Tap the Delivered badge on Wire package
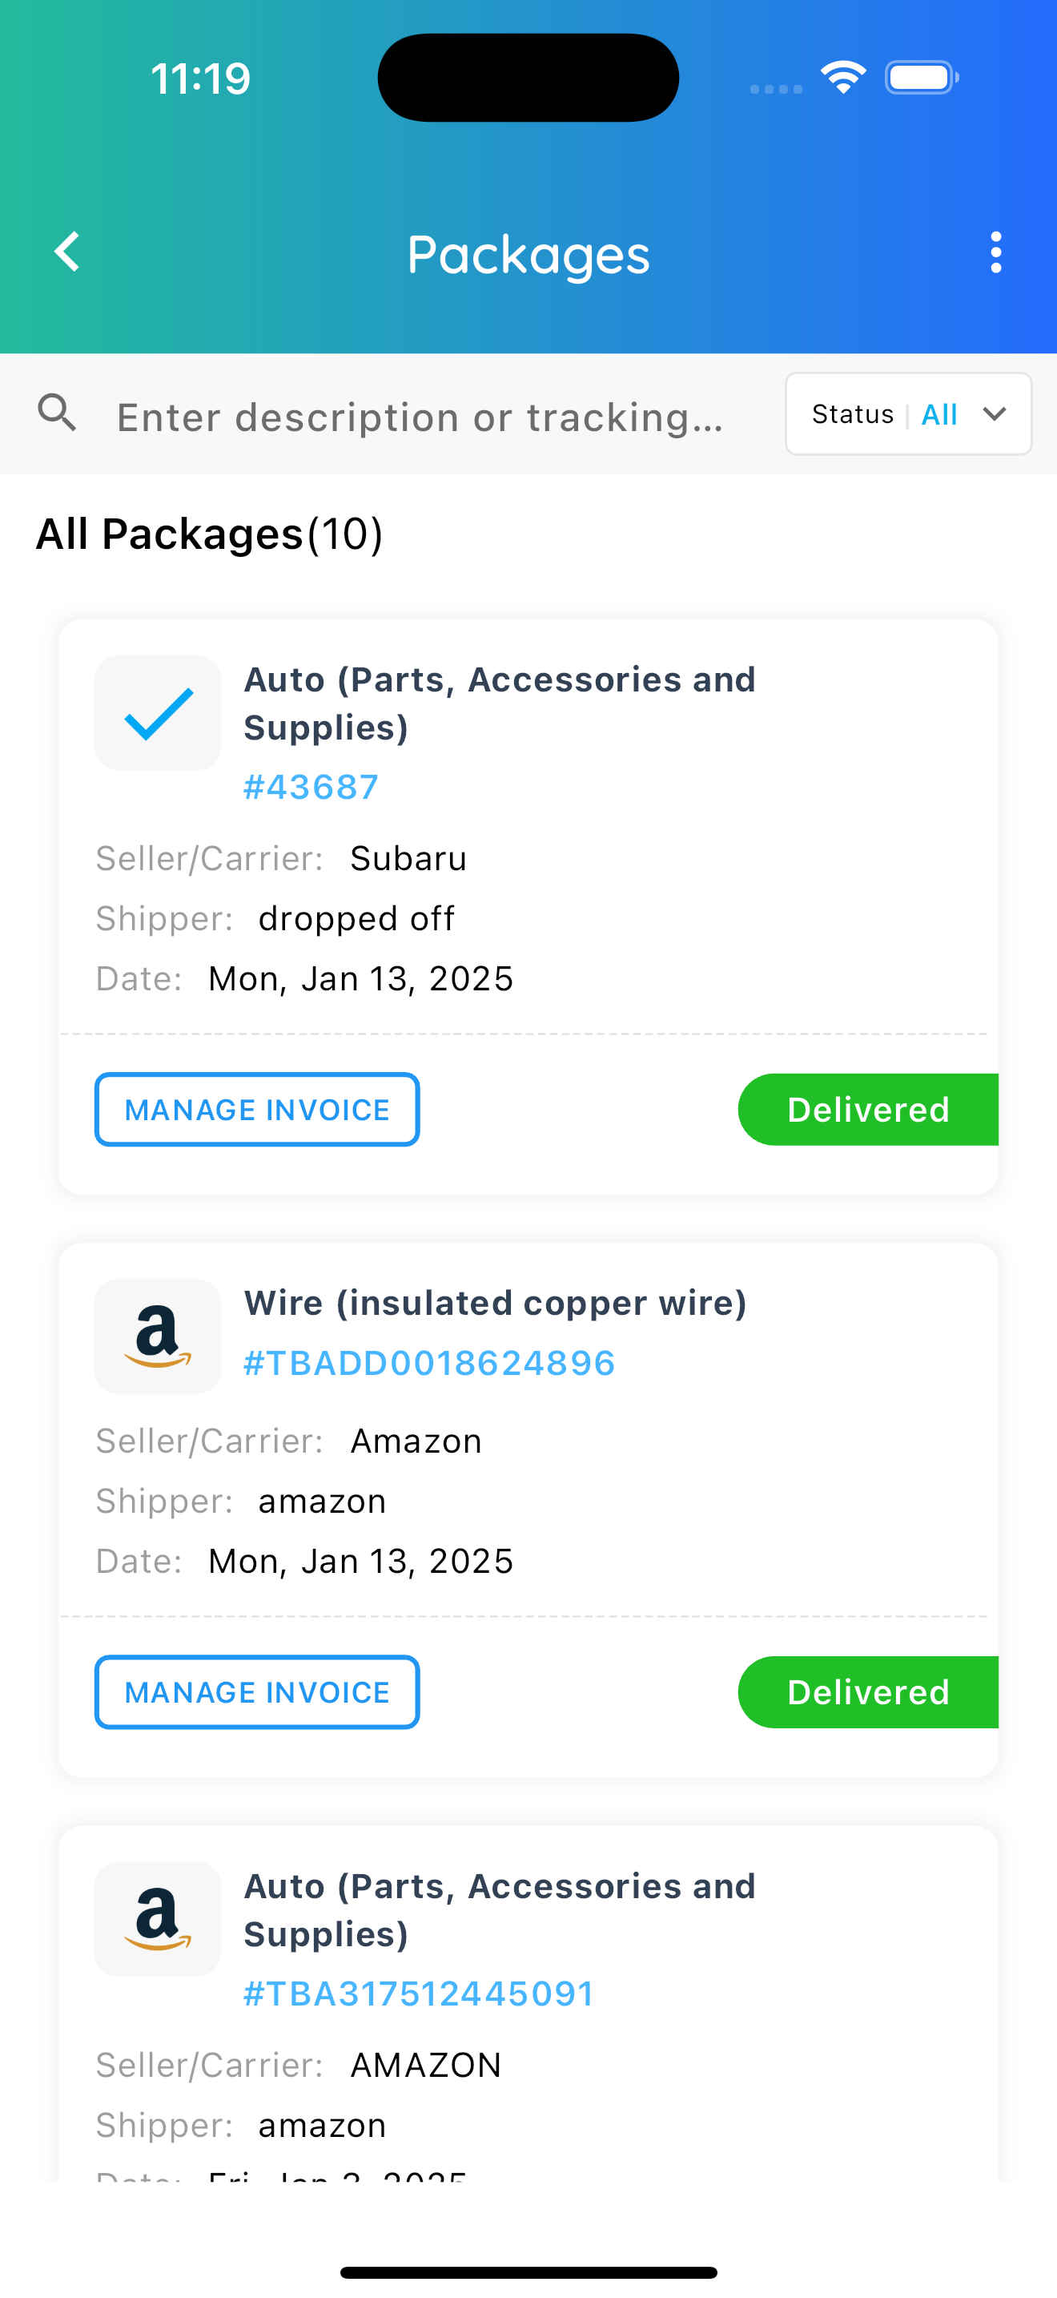 pyautogui.click(x=868, y=1691)
